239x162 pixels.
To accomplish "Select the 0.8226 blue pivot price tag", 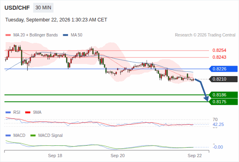I will click(x=223, y=69).
